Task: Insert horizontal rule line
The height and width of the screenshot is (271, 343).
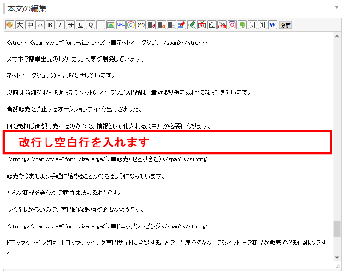Action: (x=101, y=25)
